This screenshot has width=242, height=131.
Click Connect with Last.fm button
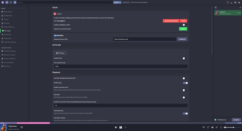point(171,21)
